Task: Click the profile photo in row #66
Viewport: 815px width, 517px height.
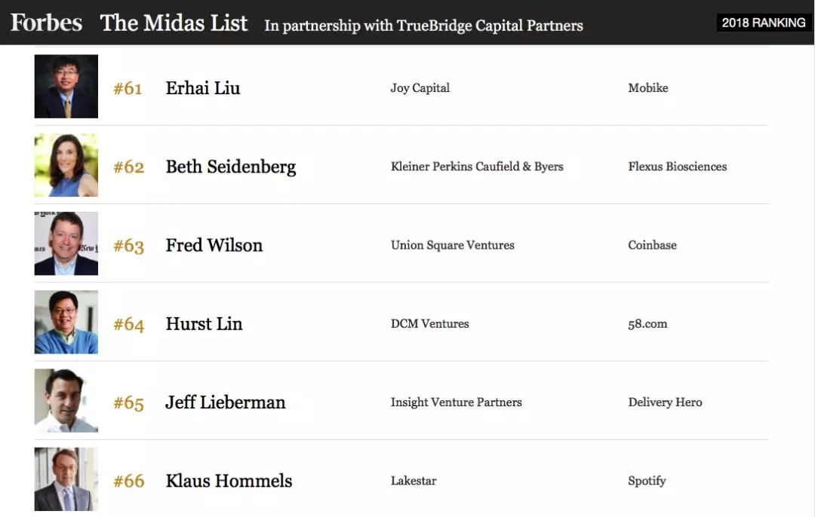Action: tap(66, 479)
